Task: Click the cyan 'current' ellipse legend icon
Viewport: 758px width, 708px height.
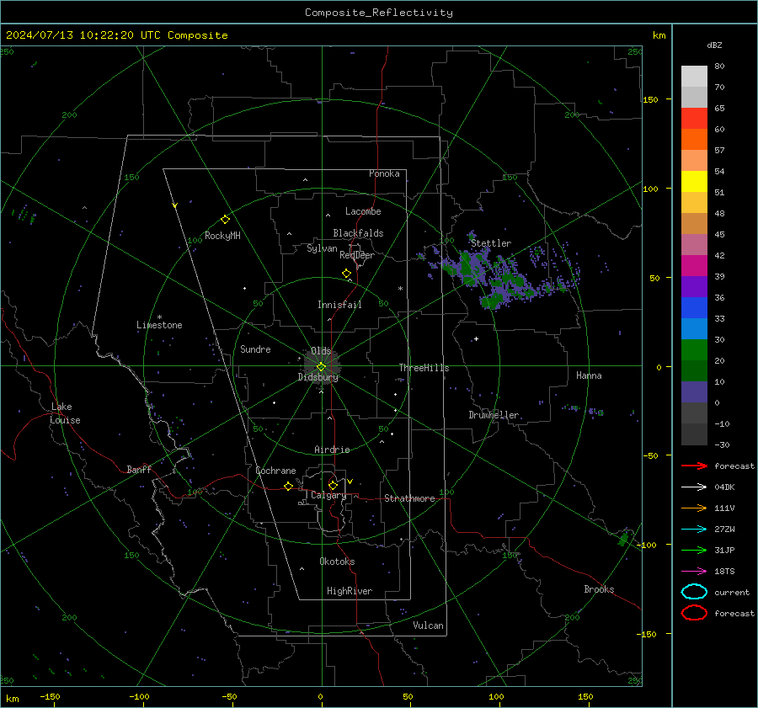Action: 694,592
